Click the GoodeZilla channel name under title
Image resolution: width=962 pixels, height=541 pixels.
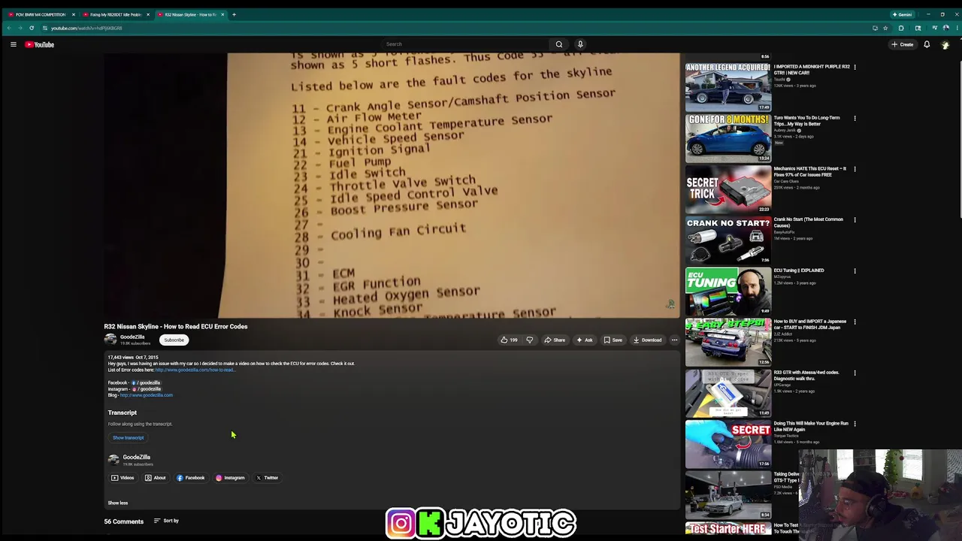coord(132,337)
